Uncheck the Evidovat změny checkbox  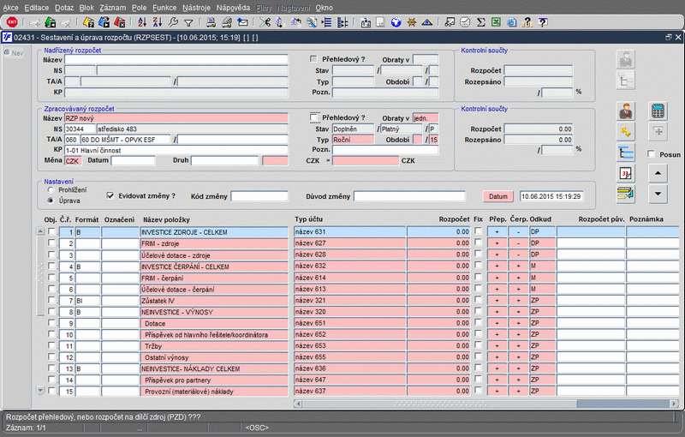click(110, 195)
